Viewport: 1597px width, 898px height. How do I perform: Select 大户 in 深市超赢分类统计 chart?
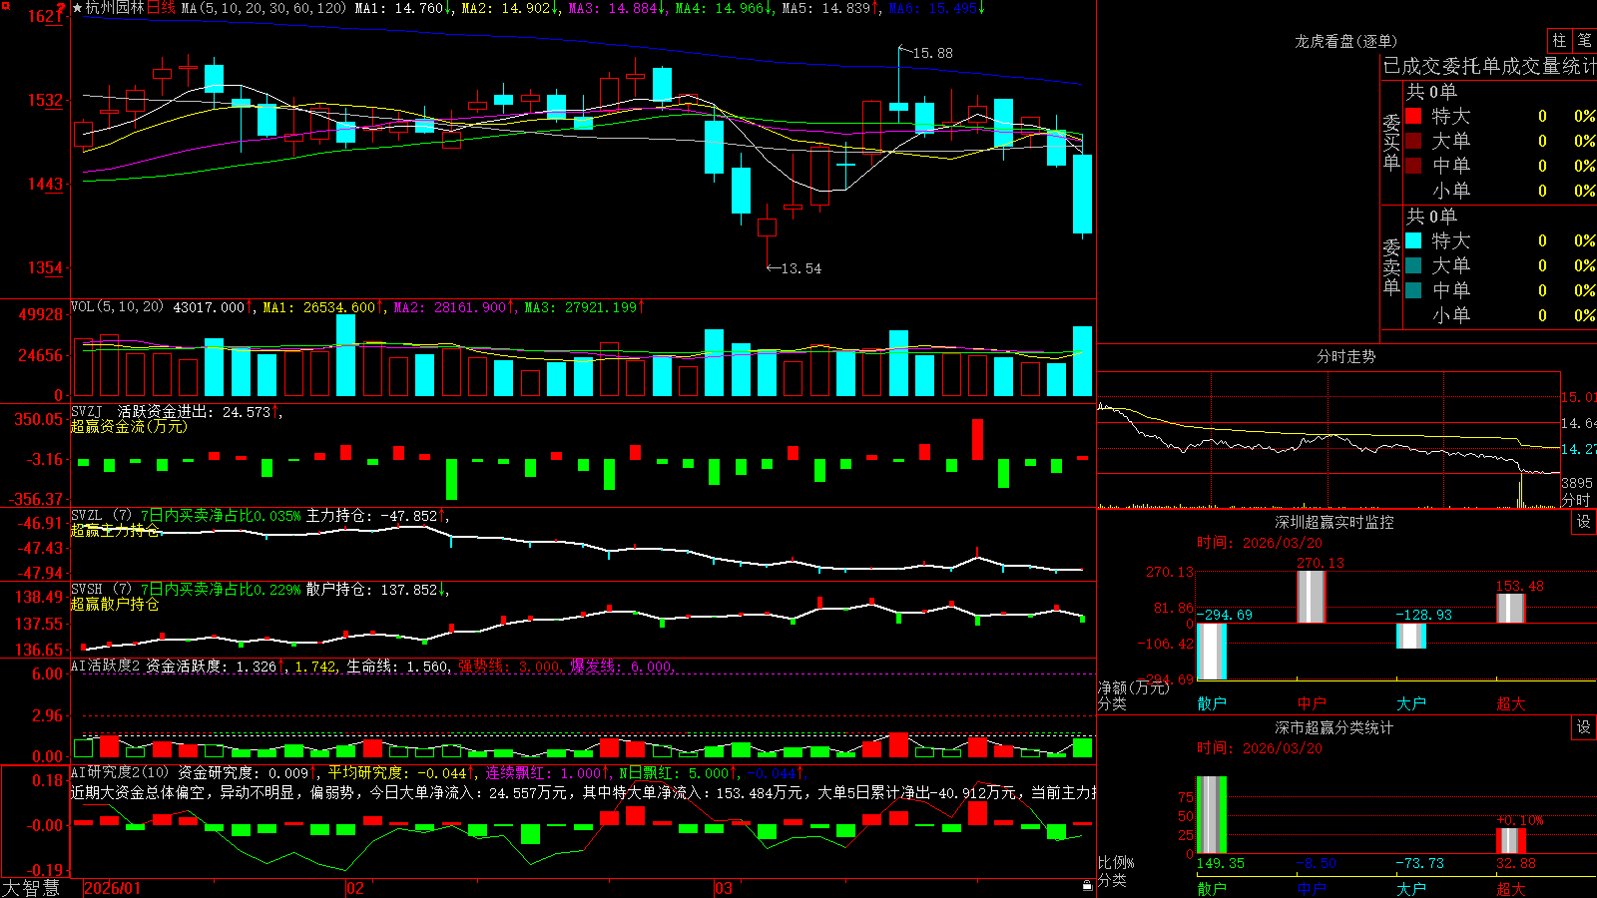click(1411, 889)
